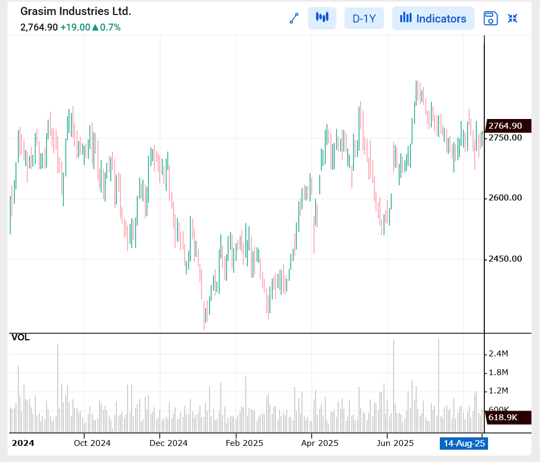Click the 0.7% change percentage
Image resolution: width=540 pixels, height=462 pixels.
[110, 27]
